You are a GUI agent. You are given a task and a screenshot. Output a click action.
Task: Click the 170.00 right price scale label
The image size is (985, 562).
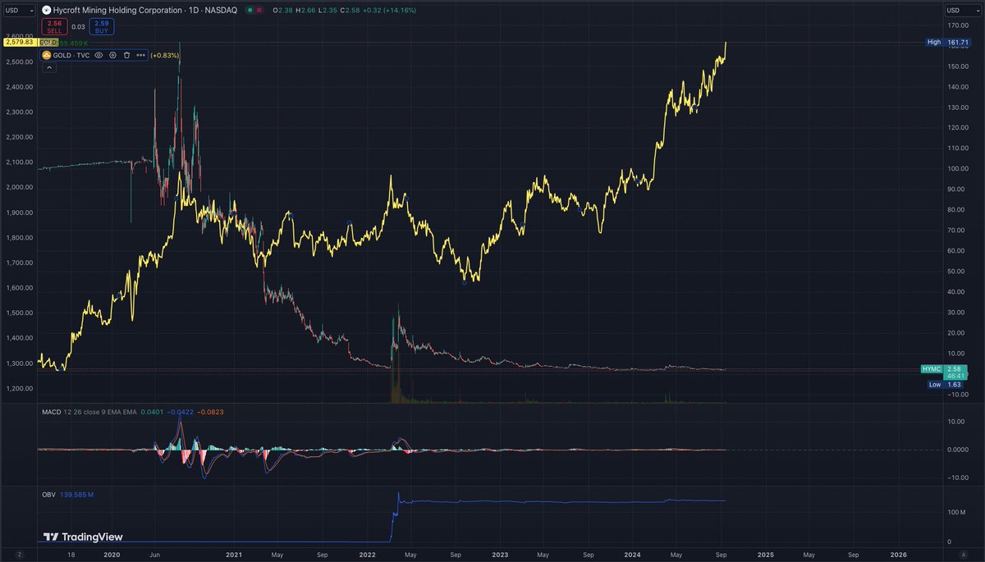point(957,25)
